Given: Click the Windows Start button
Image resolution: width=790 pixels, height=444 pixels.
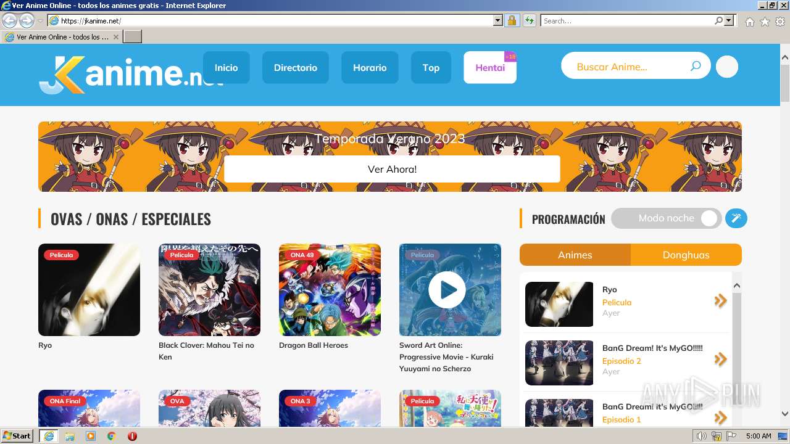Looking at the screenshot, I should pyautogui.click(x=17, y=436).
